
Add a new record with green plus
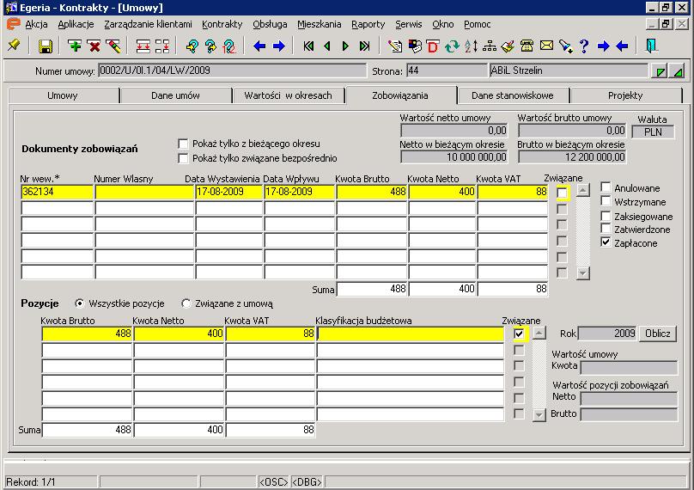coord(75,46)
